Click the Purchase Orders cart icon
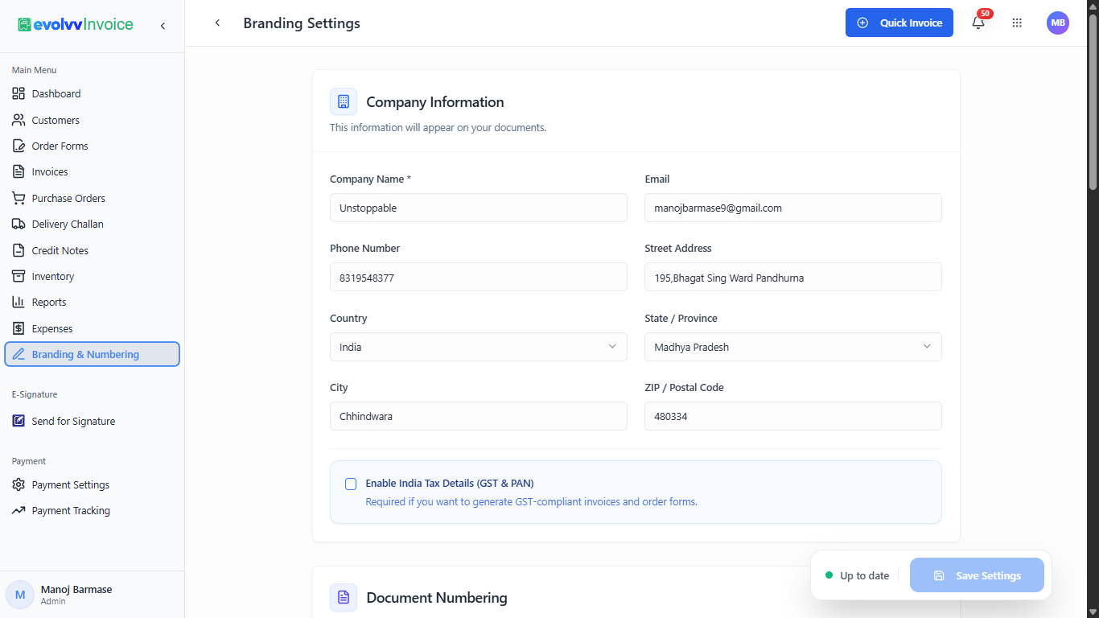 point(19,198)
